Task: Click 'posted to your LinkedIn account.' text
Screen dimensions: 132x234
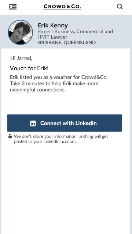Action: point(45,141)
